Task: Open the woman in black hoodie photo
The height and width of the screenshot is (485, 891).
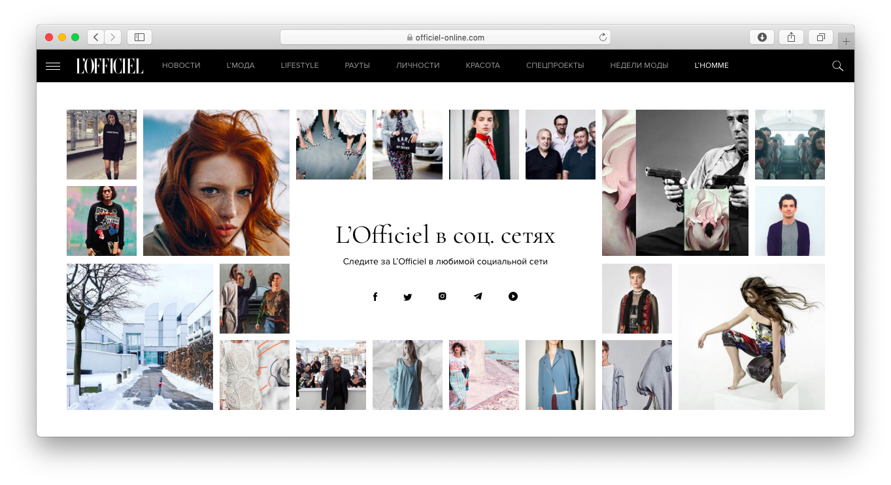Action: 101,144
